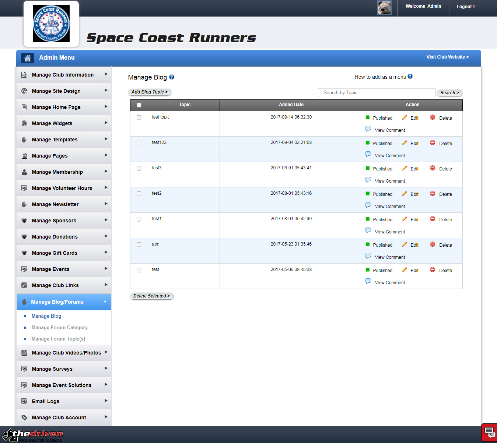Click the help icon next to 'How to add as a menu'

point(410,77)
